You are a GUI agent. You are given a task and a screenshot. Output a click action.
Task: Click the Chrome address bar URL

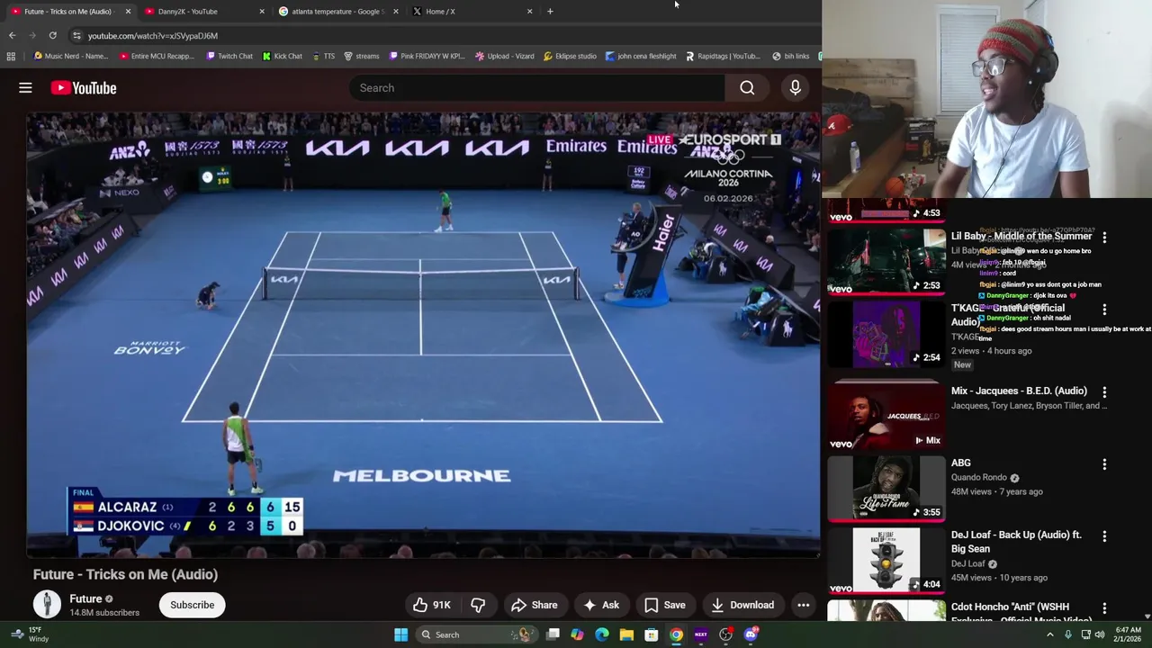click(153, 35)
